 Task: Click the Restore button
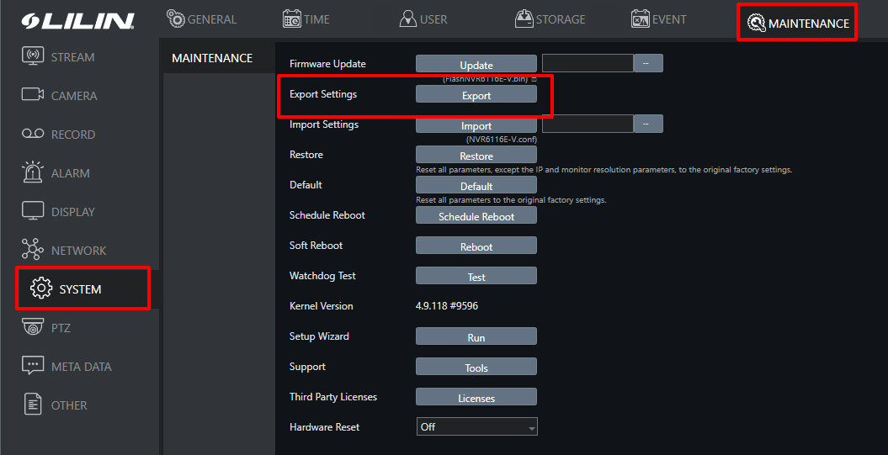pos(476,155)
